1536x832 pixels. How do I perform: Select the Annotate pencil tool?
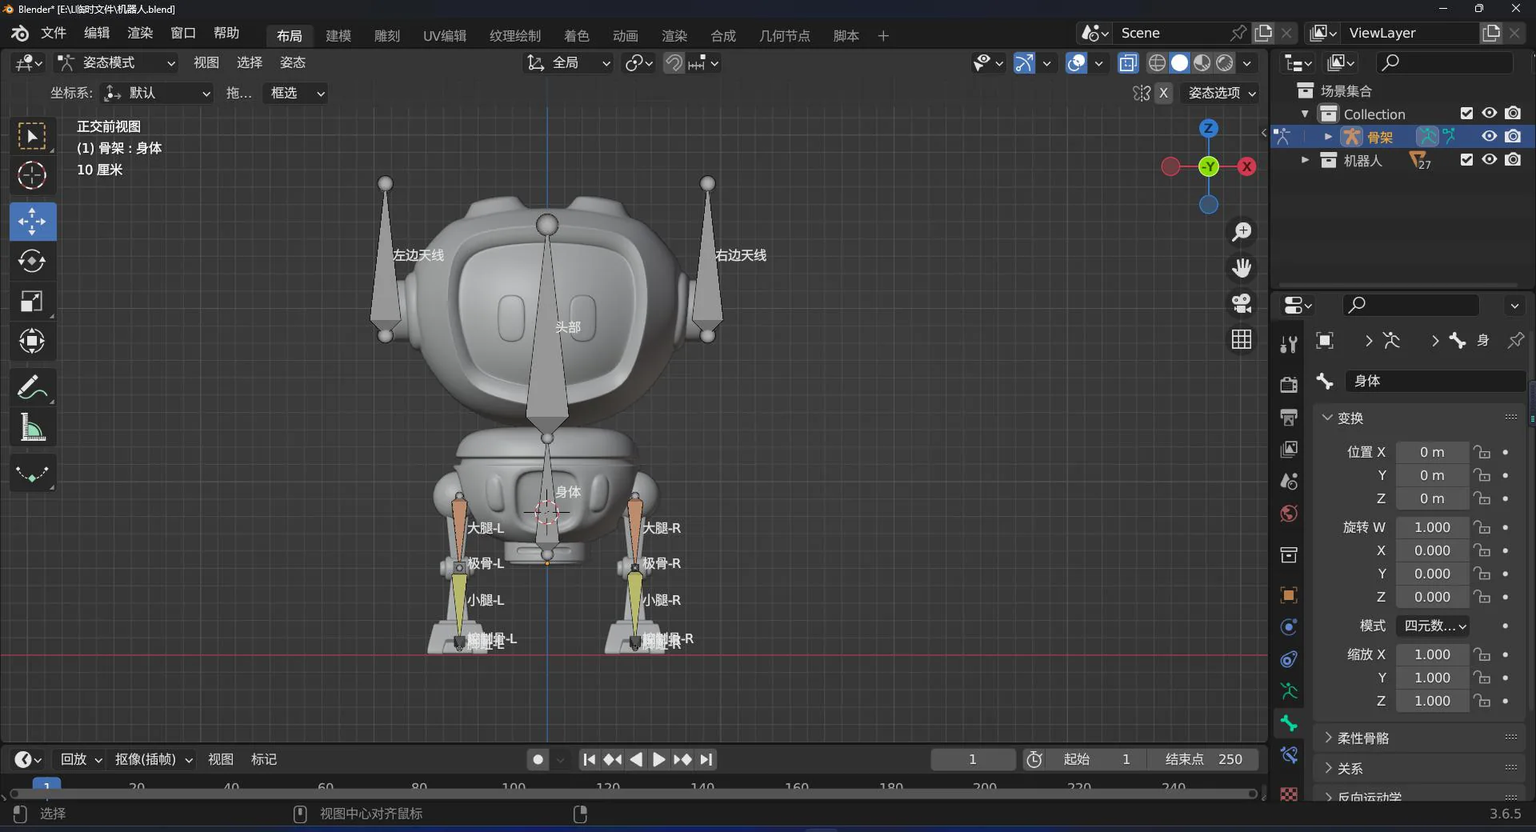(32, 388)
